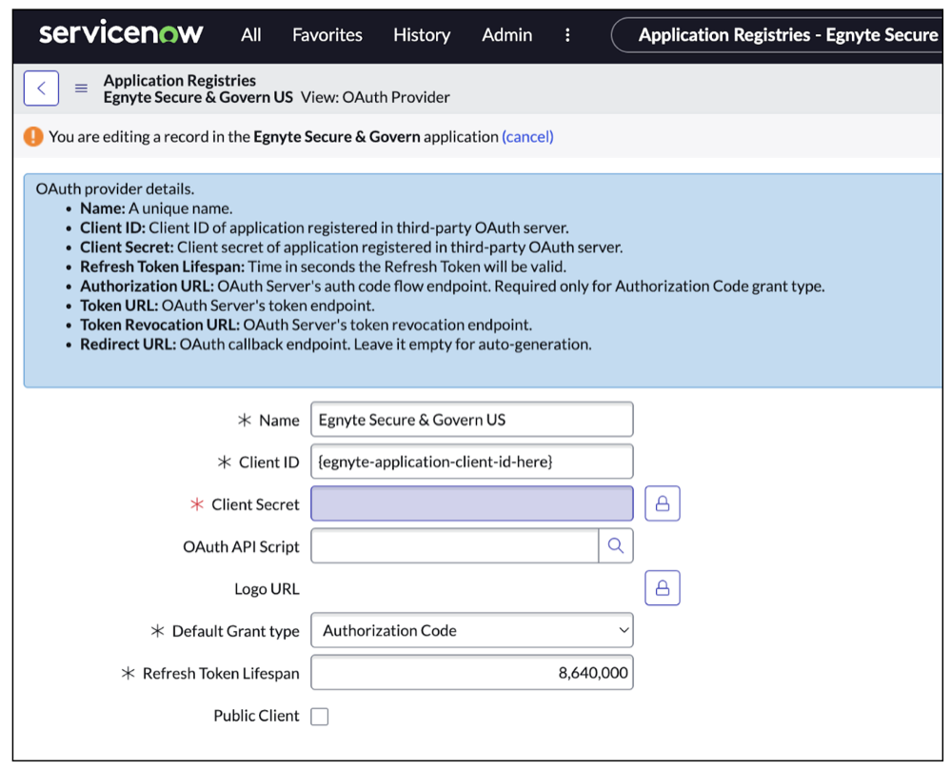
Task: Click the back navigation arrow
Action: pyautogui.click(x=41, y=88)
